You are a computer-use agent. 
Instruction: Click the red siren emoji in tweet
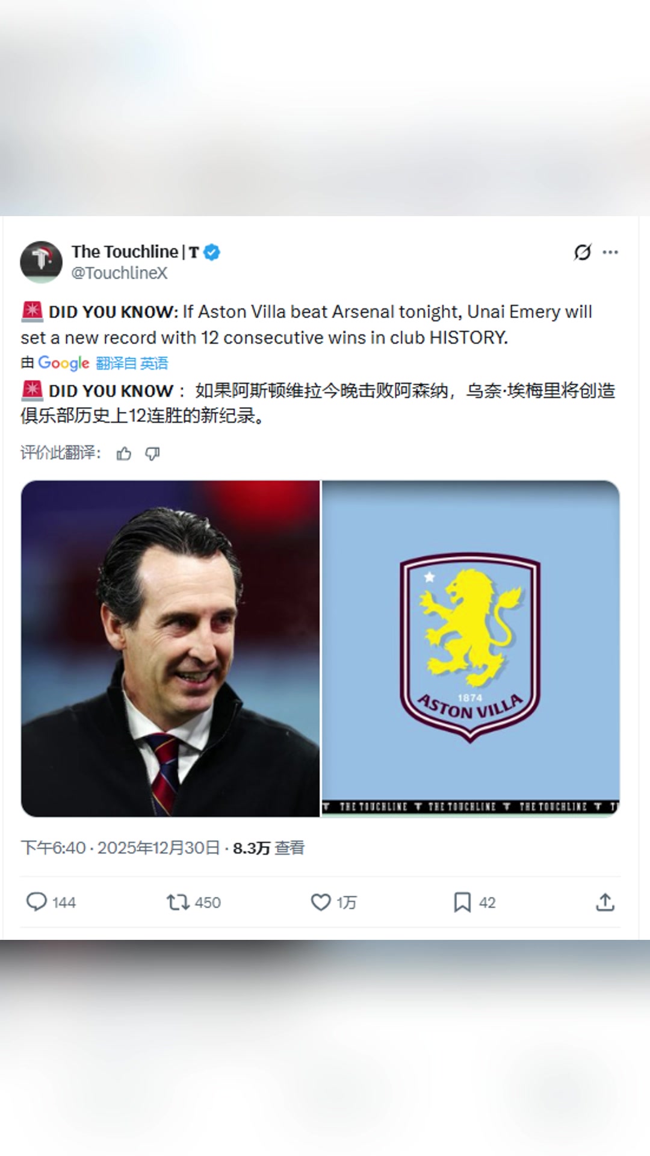tap(32, 312)
